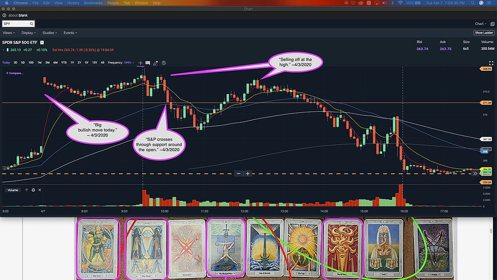
Task: Select the All time range
Action: click(102, 63)
